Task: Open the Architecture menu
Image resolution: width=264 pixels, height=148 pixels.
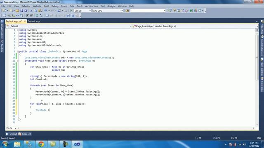Action: (92, 6)
